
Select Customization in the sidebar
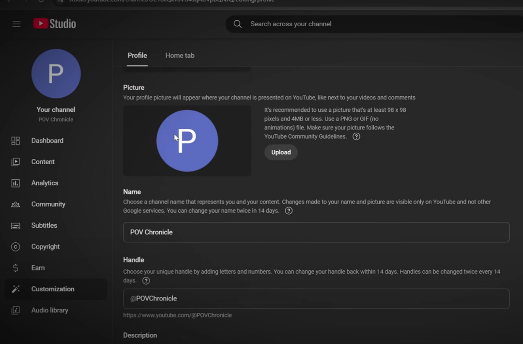tap(56, 289)
